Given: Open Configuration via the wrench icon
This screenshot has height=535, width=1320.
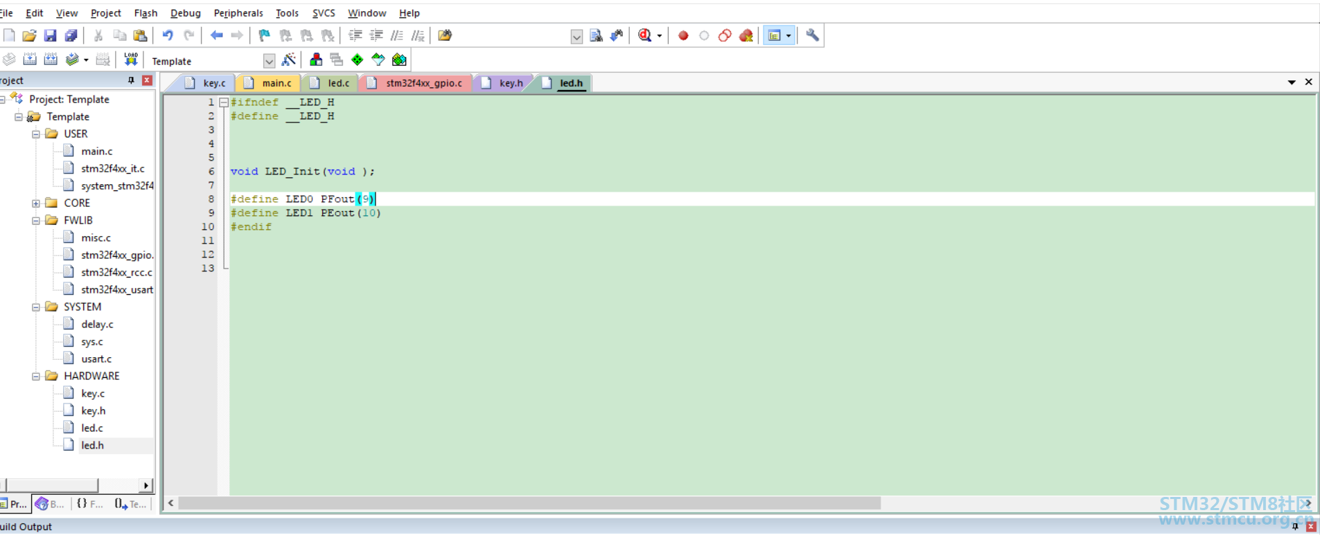Looking at the screenshot, I should coord(812,35).
